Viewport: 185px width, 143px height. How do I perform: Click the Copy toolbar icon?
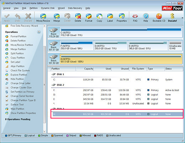tap(99, 18)
